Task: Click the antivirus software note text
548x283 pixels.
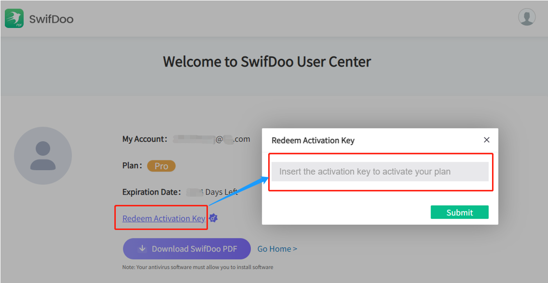Action: (x=198, y=267)
